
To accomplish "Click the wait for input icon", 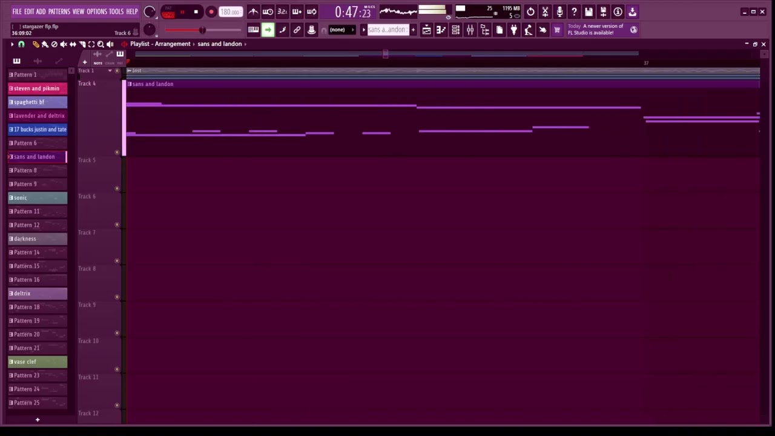I will point(268,12).
